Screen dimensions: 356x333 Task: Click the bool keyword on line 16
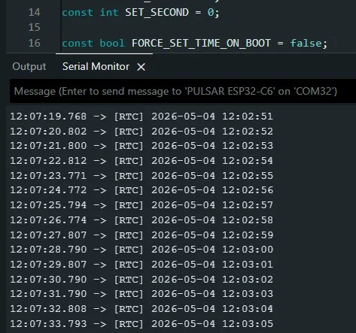(x=112, y=43)
